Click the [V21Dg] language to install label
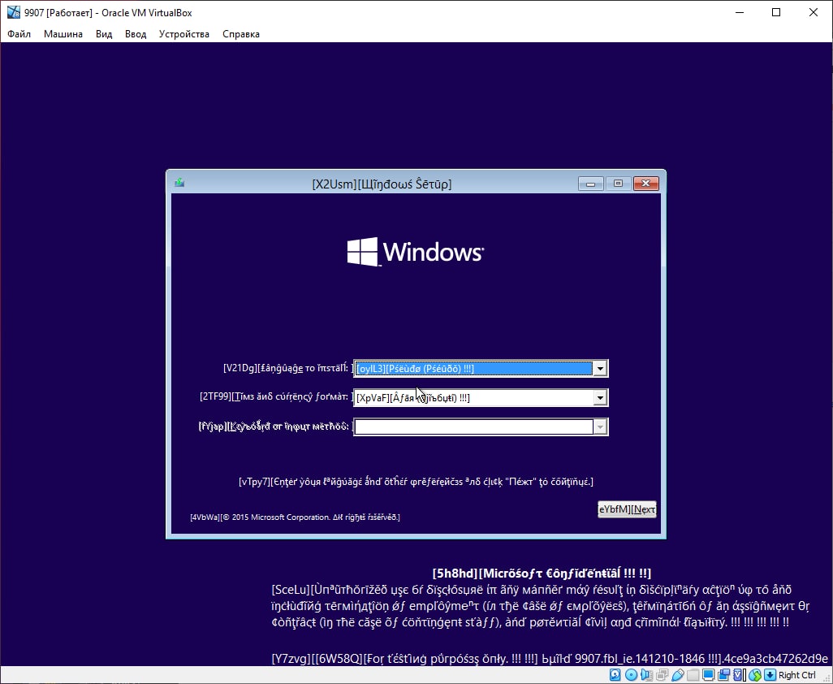Viewport: 833px width, 684px height. pyautogui.click(x=287, y=368)
